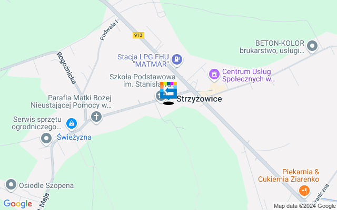Select the Rogoźnicka street name
The image size is (337, 210).
pyautogui.click(x=66, y=68)
